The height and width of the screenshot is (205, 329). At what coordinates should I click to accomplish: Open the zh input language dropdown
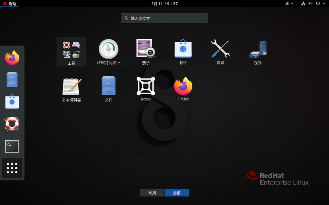click(289, 3)
